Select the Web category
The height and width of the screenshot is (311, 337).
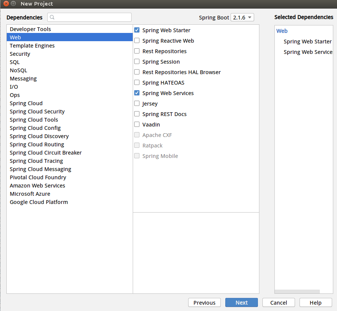click(70, 37)
